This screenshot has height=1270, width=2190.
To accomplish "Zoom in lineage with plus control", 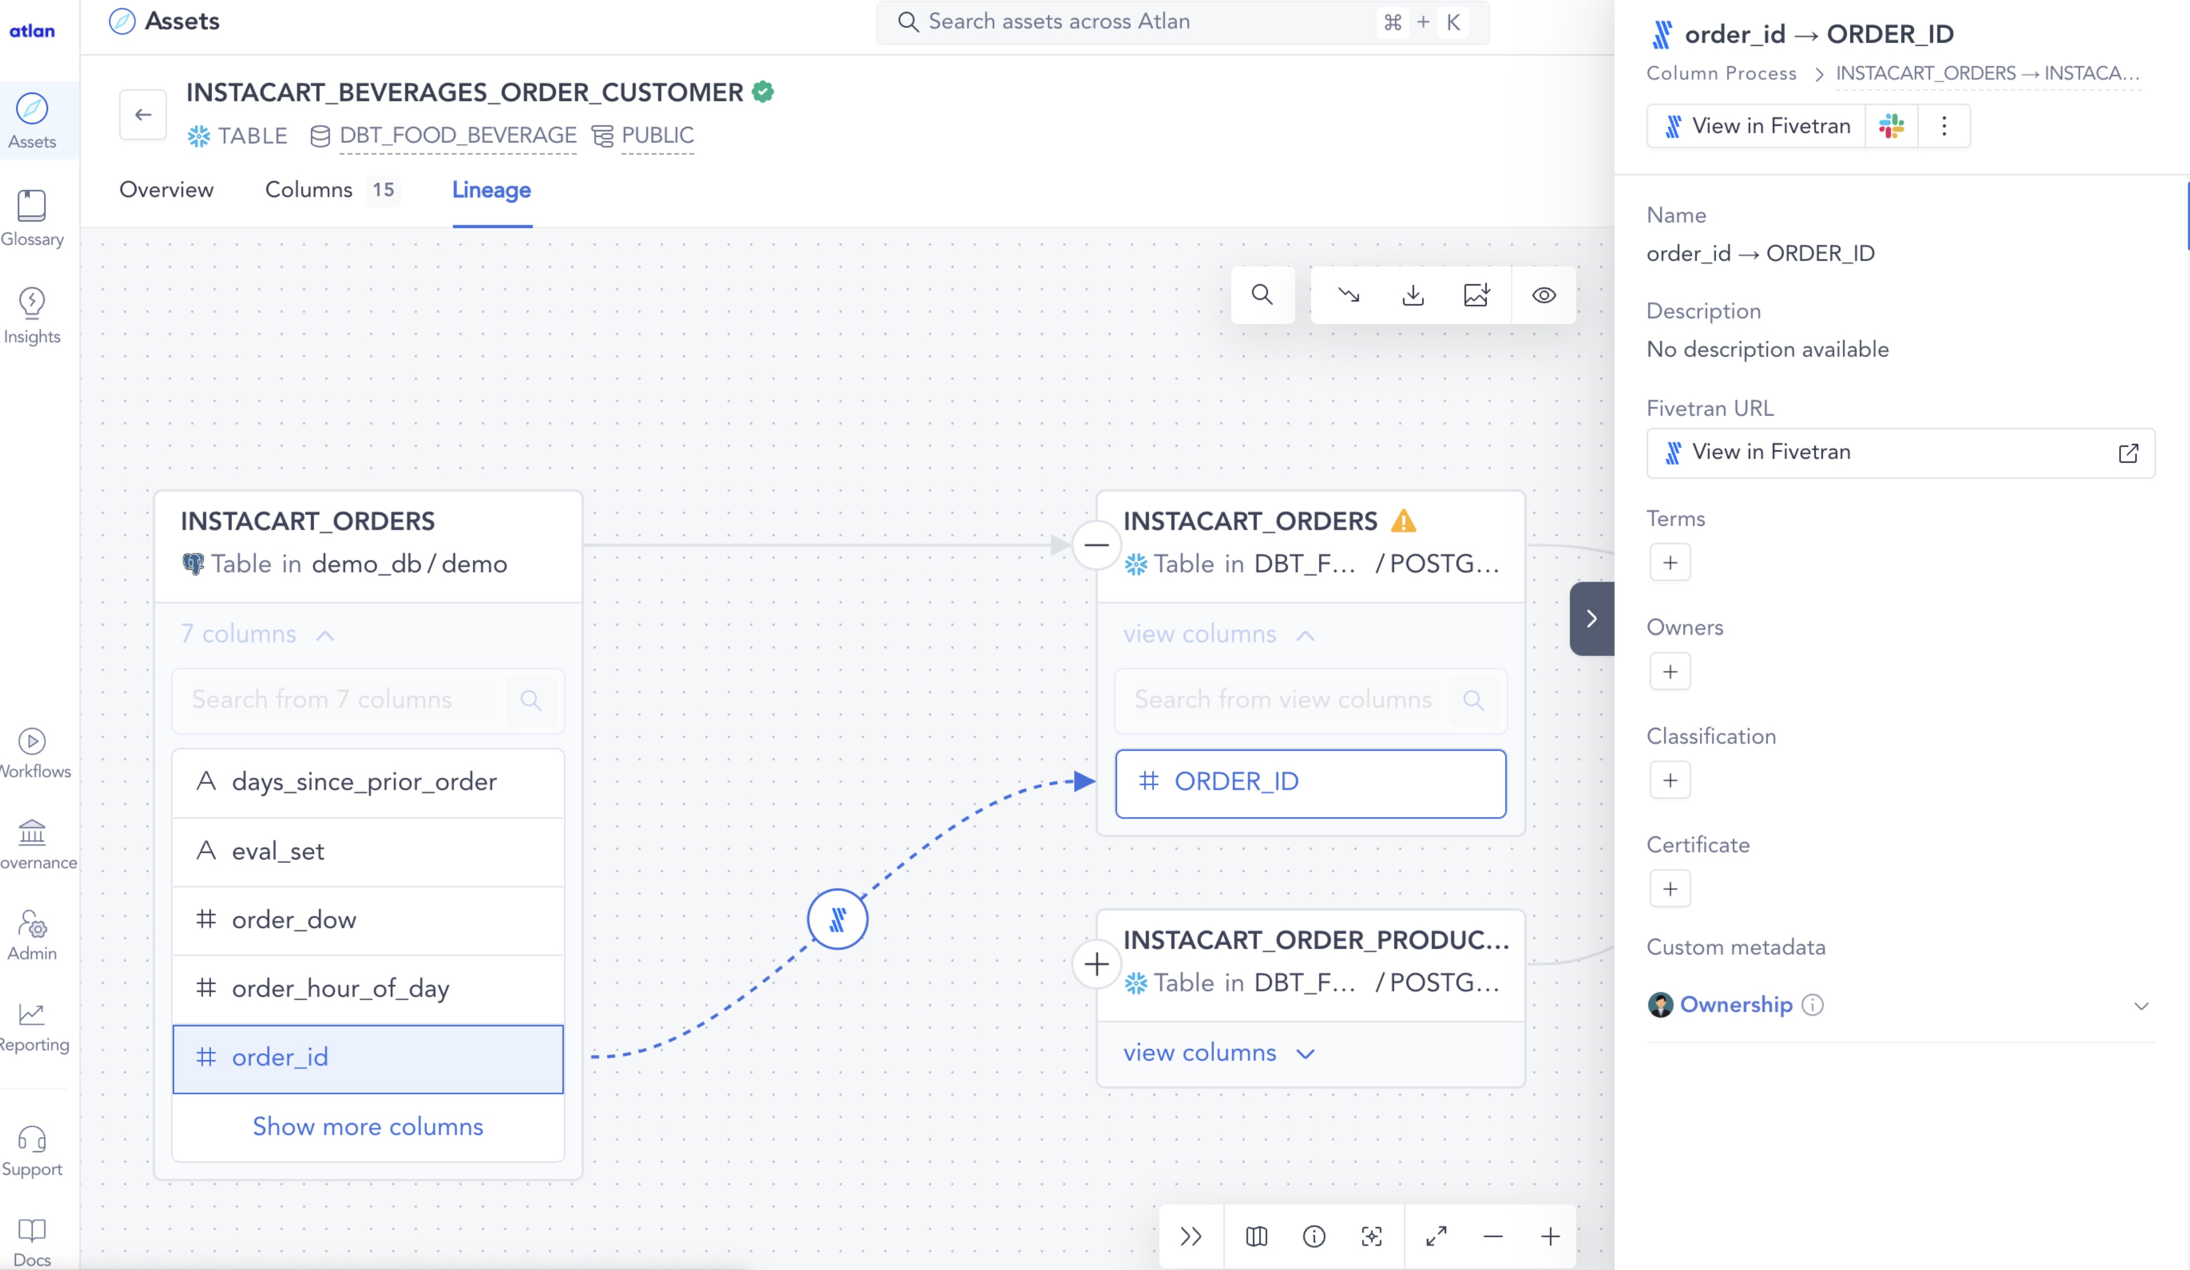I will (x=1549, y=1235).
